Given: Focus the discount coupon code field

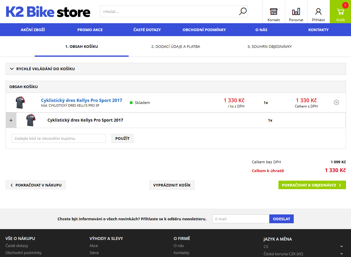Looking at the screenshot, I should [59, 138].
